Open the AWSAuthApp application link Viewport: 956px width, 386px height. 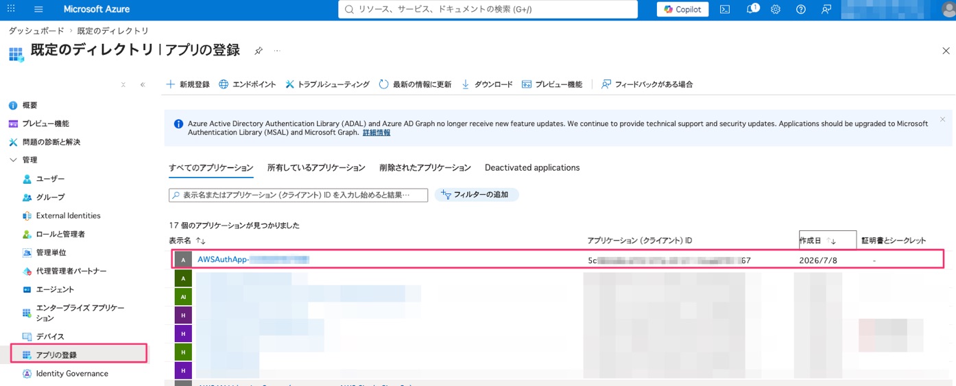pyautogui.click(x=253, y=260)
